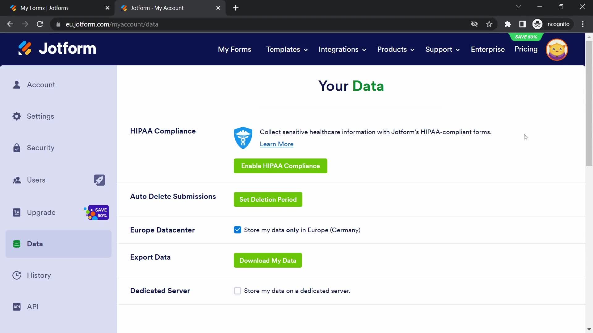Go to My Forms in navigation
Viewport: 593px width, 333px height.
pyautogui.click(x=234, y=49)
